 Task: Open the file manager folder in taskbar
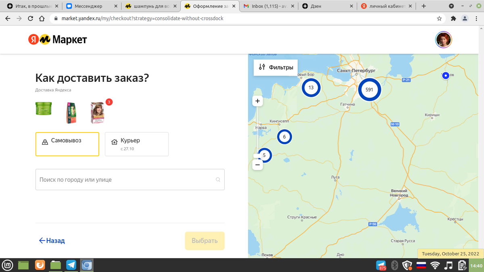[x=55, y=265]
